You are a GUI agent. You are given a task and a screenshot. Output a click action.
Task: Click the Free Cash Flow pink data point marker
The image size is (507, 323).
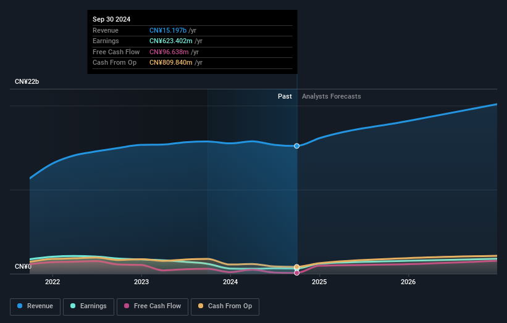(296, 273)
